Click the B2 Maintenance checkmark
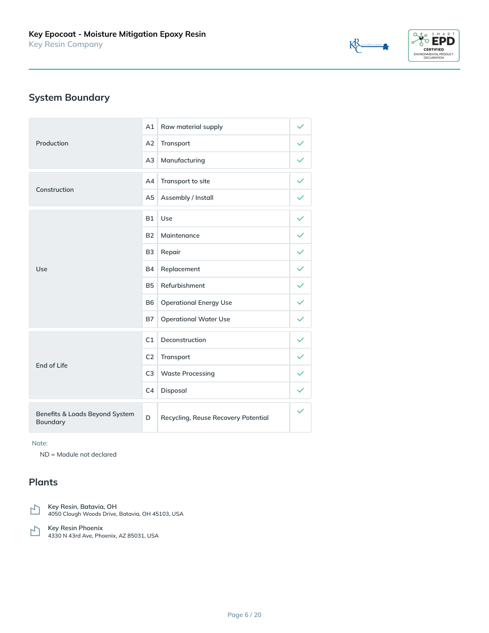The height and width of the screenshot is (633, 489). [x=300, y=235]
